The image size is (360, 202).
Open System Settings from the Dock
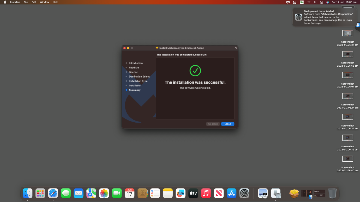click(244, 193)
